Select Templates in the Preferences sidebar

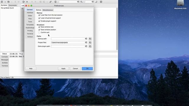(30, 25)
